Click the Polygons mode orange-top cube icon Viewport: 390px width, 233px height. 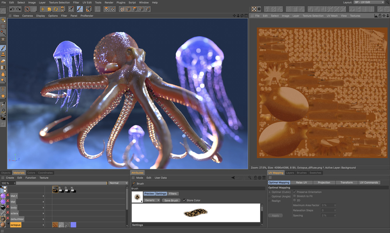[135, 9]
